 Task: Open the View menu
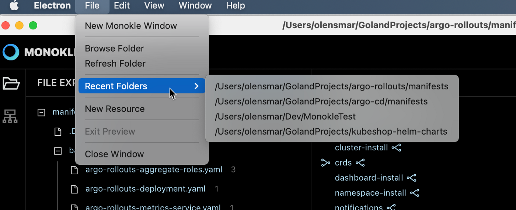pos(154,6)
